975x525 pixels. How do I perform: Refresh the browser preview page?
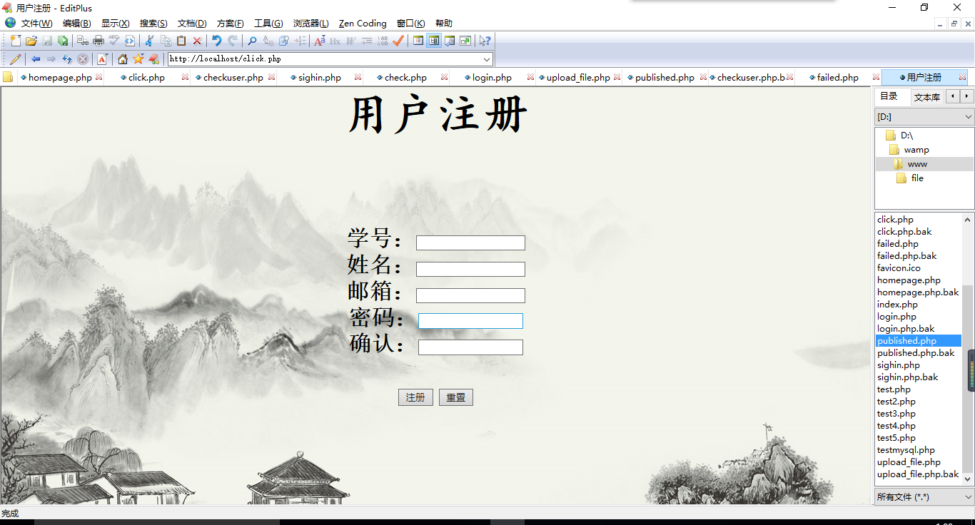click(x=67, y=59)
